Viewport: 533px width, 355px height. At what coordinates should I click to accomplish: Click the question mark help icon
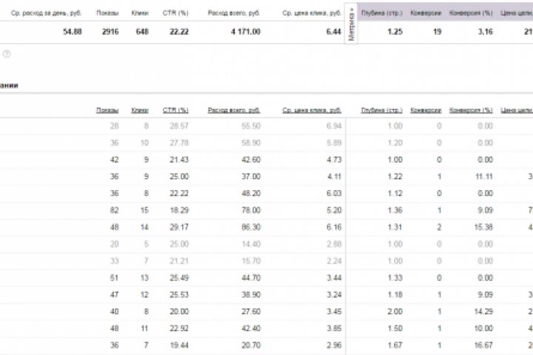pyautogui.click(x=7, y=54)
